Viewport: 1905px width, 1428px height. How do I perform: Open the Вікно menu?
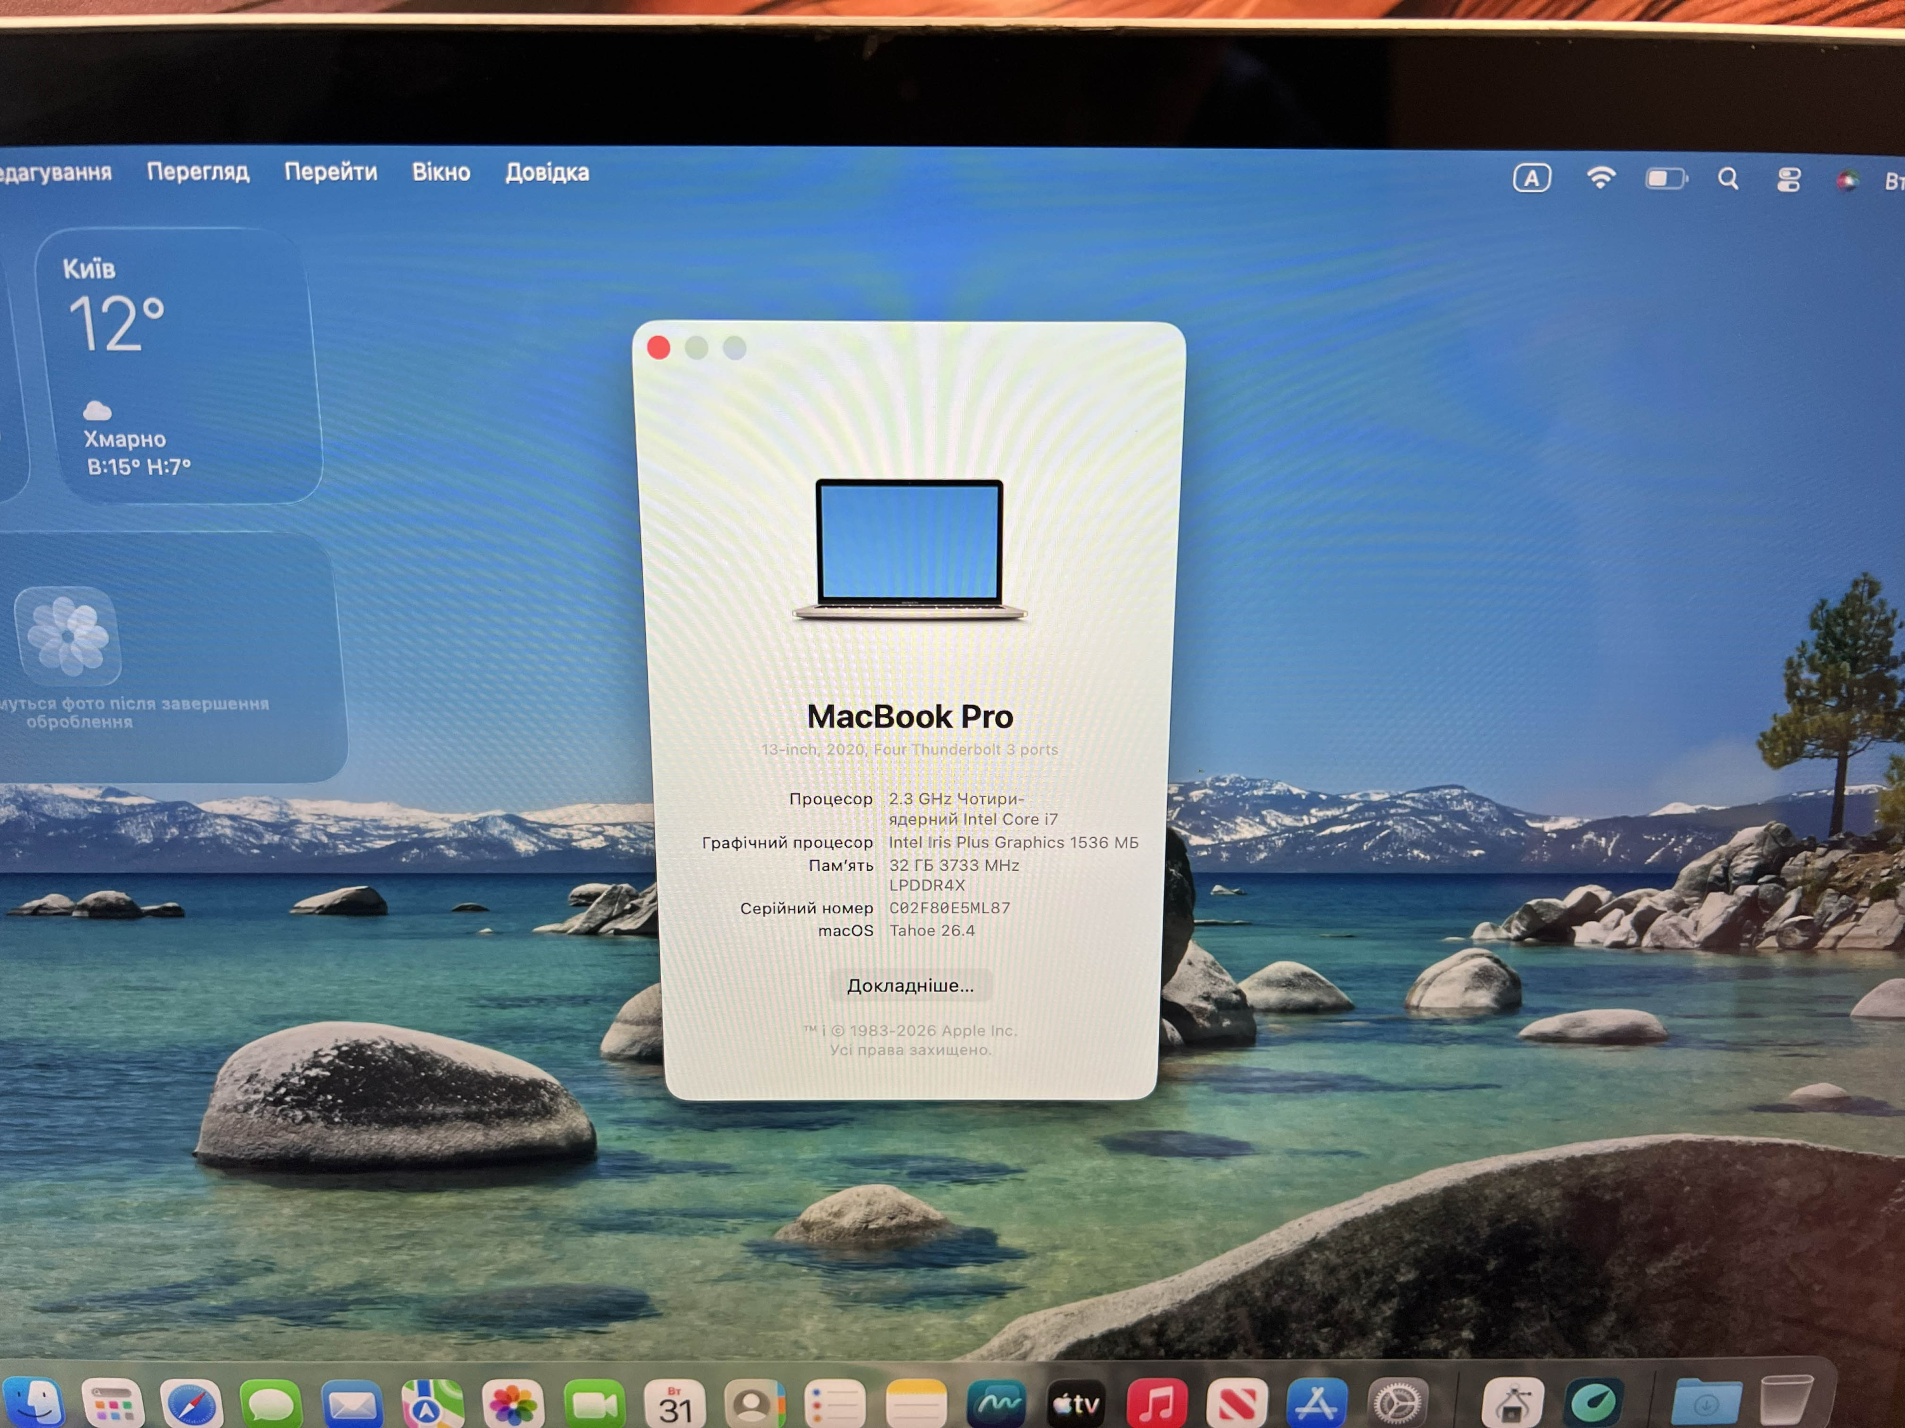441,172
